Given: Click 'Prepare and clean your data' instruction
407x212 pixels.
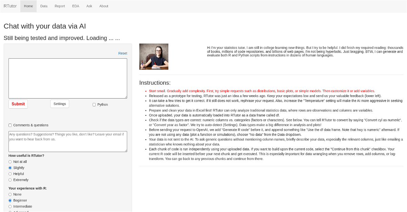Looking at the screenshot, I should point(261,110).
